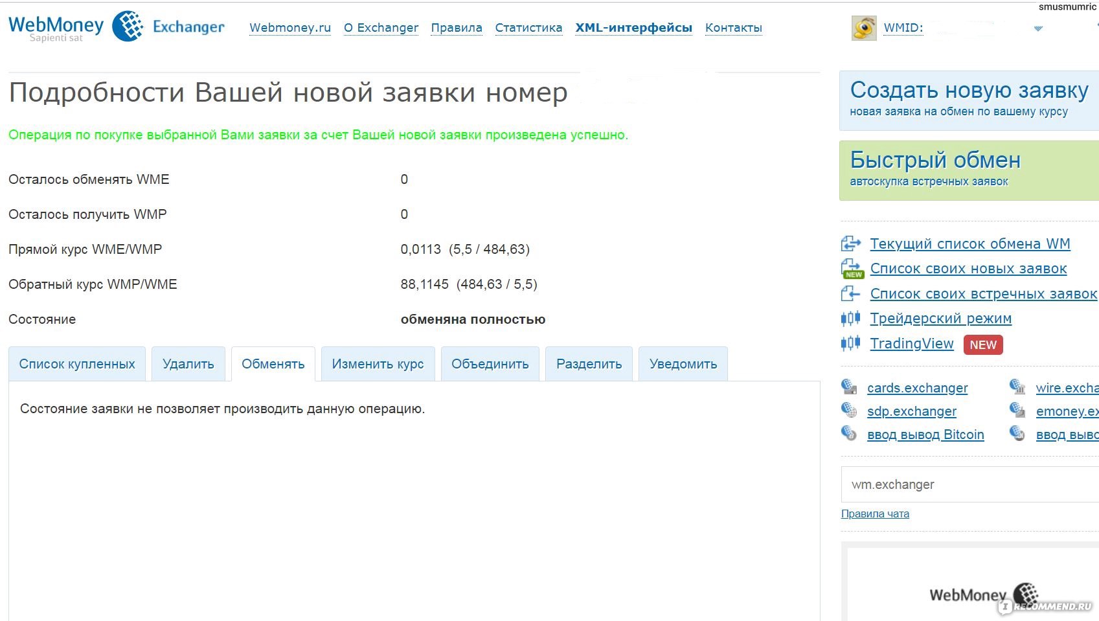
Task: Click the WMID label link
Action: [x=903, y=28]
